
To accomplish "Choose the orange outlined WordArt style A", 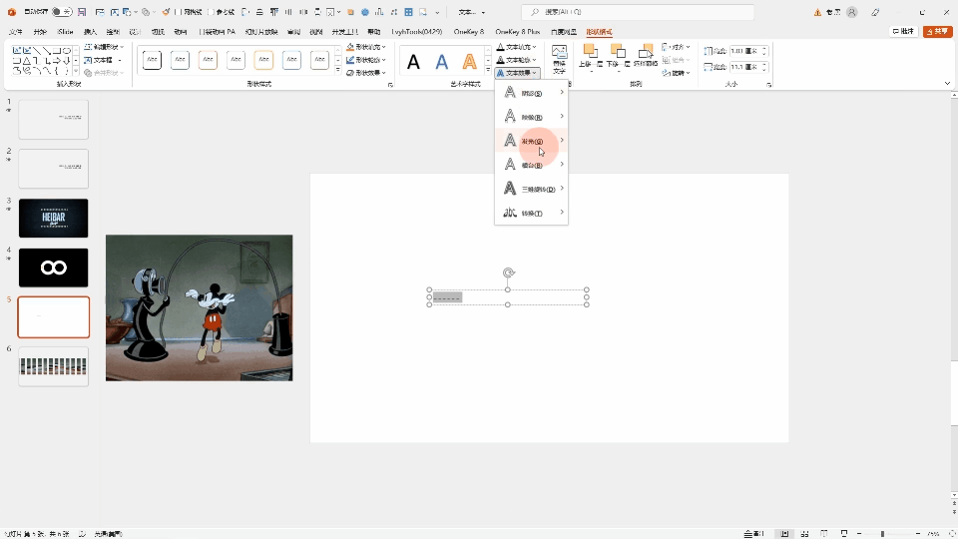I will click(x=469, y=61).
